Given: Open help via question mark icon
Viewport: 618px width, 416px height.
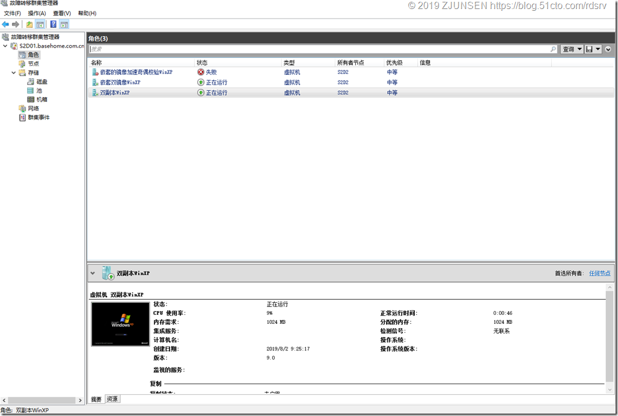Looking at the screenshot, I should click(x=54, y=25).
